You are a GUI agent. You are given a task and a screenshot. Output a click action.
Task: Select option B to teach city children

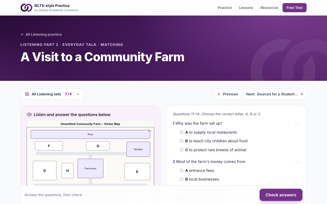181,141
